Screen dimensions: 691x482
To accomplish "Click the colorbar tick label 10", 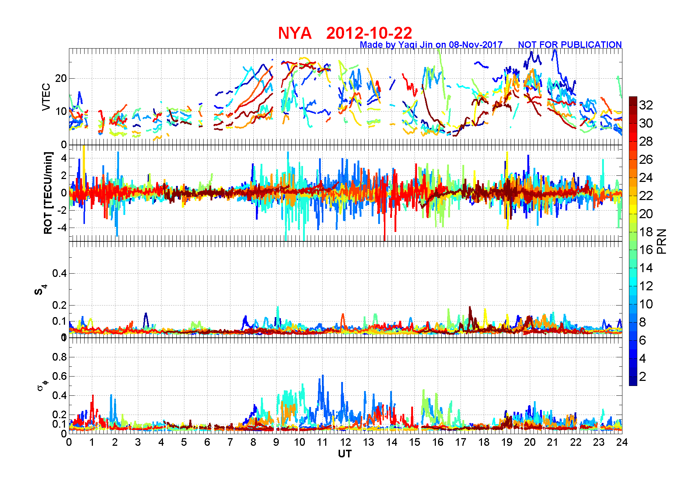I will click(646, 304).
